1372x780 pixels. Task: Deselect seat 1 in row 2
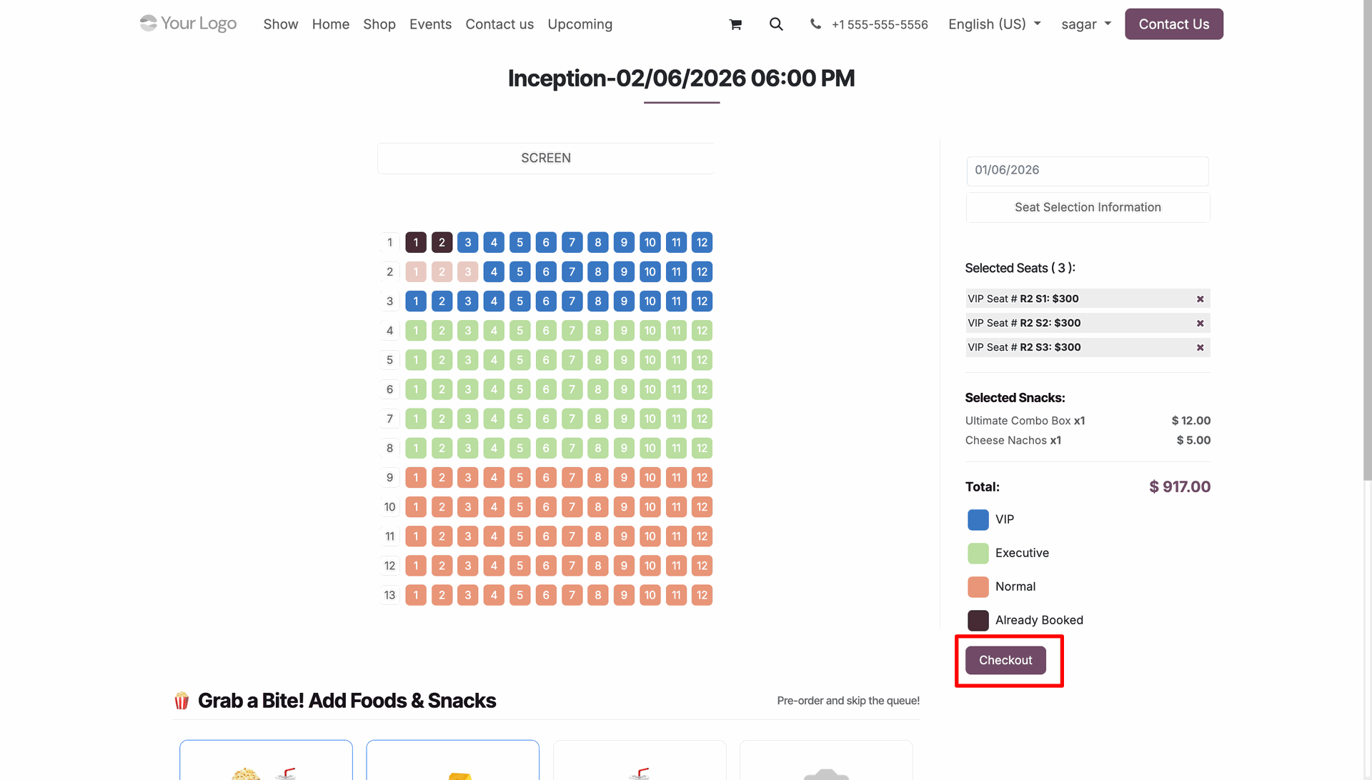click(x=416, y=272)
